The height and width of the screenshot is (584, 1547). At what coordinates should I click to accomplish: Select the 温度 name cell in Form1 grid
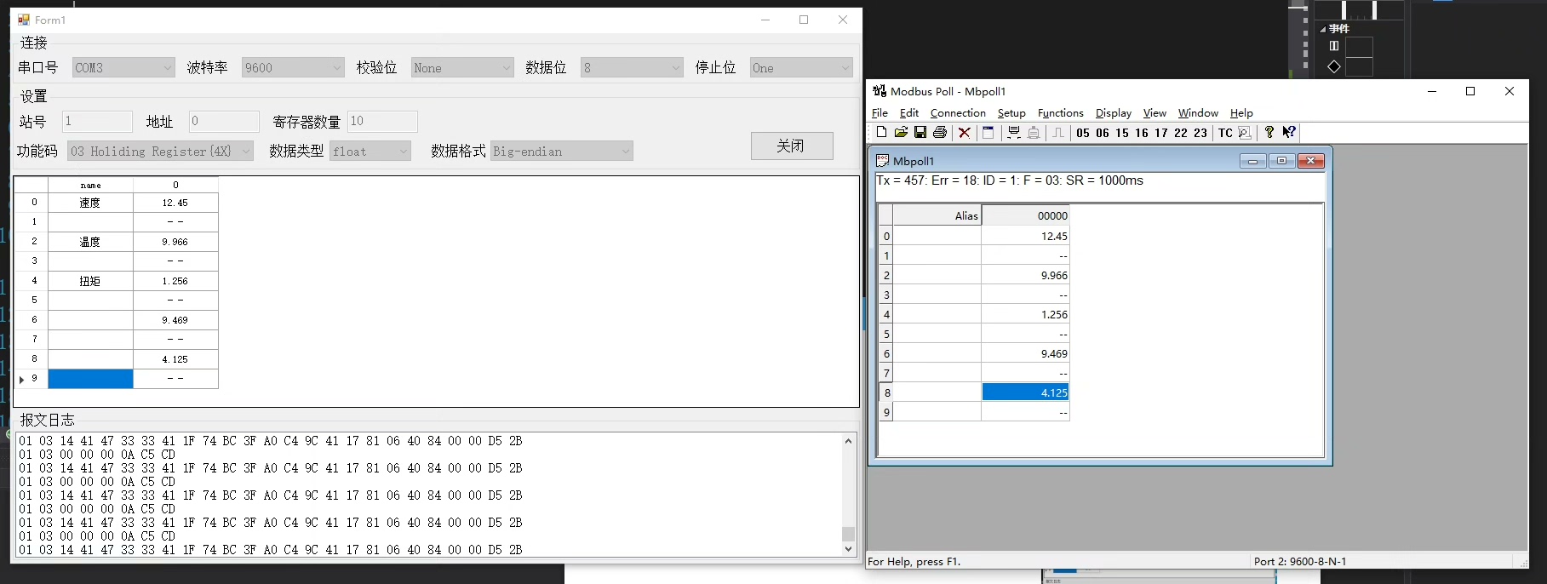(90, 242)
